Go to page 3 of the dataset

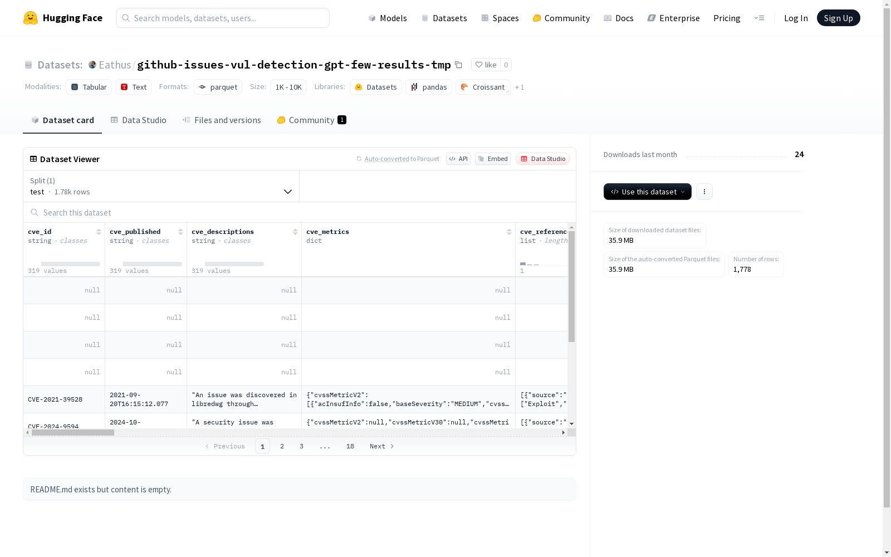click(302, 446)
